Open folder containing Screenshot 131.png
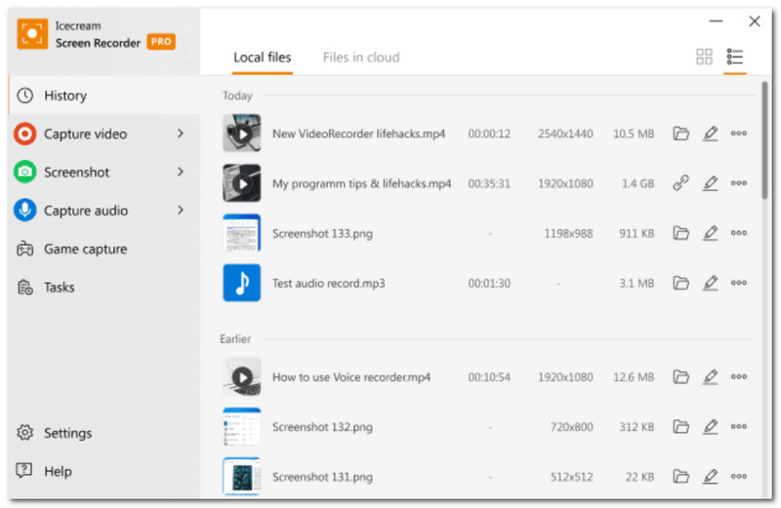The height and width of the screenshot is (508, 781). [680, 476]
